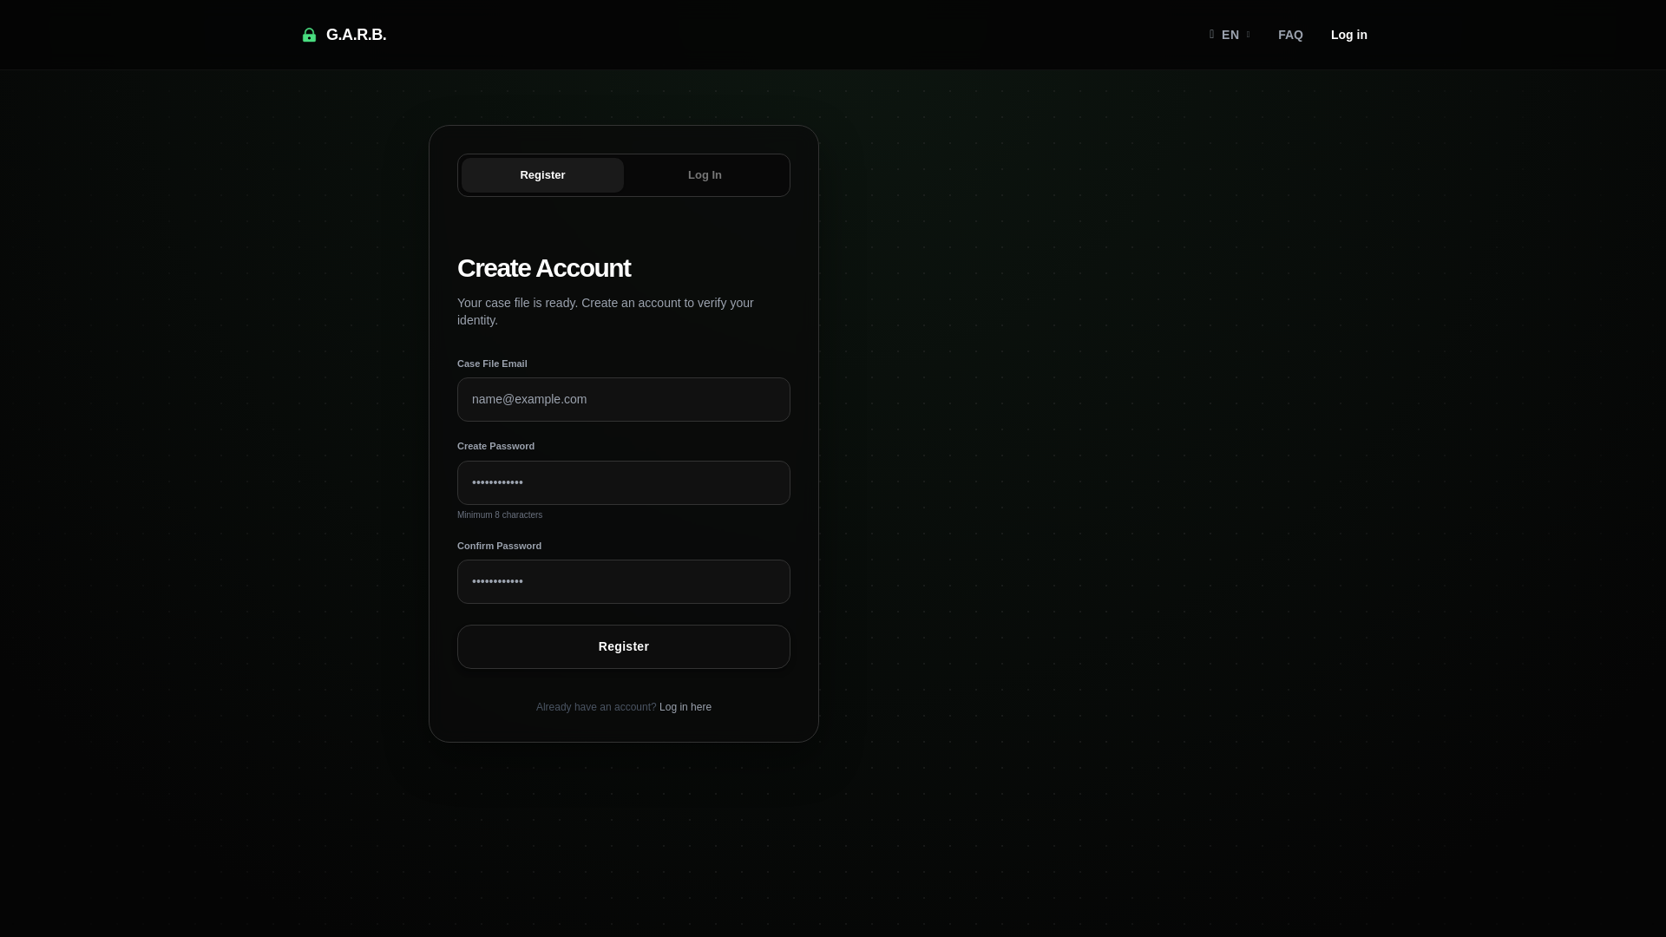Screen dimensions: 1666x937
Task: Click the 'Create Password' label
Action: pyautogui.click(x=495, y=446)
